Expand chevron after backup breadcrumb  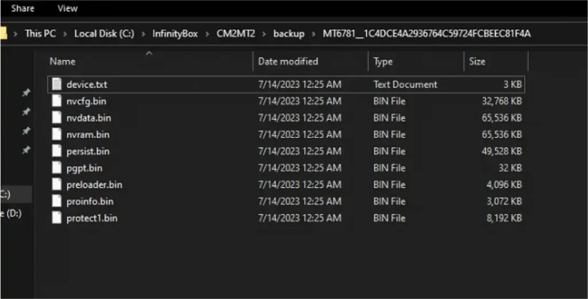click(314, 34)
